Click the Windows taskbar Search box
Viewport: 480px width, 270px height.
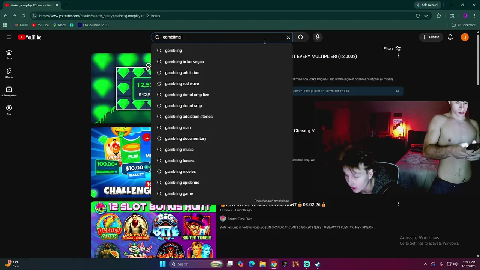197,264
